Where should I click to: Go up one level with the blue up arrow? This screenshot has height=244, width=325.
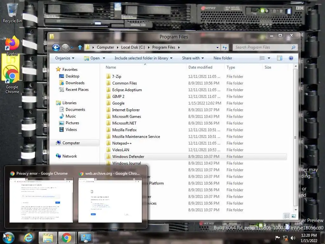(80, 47)
